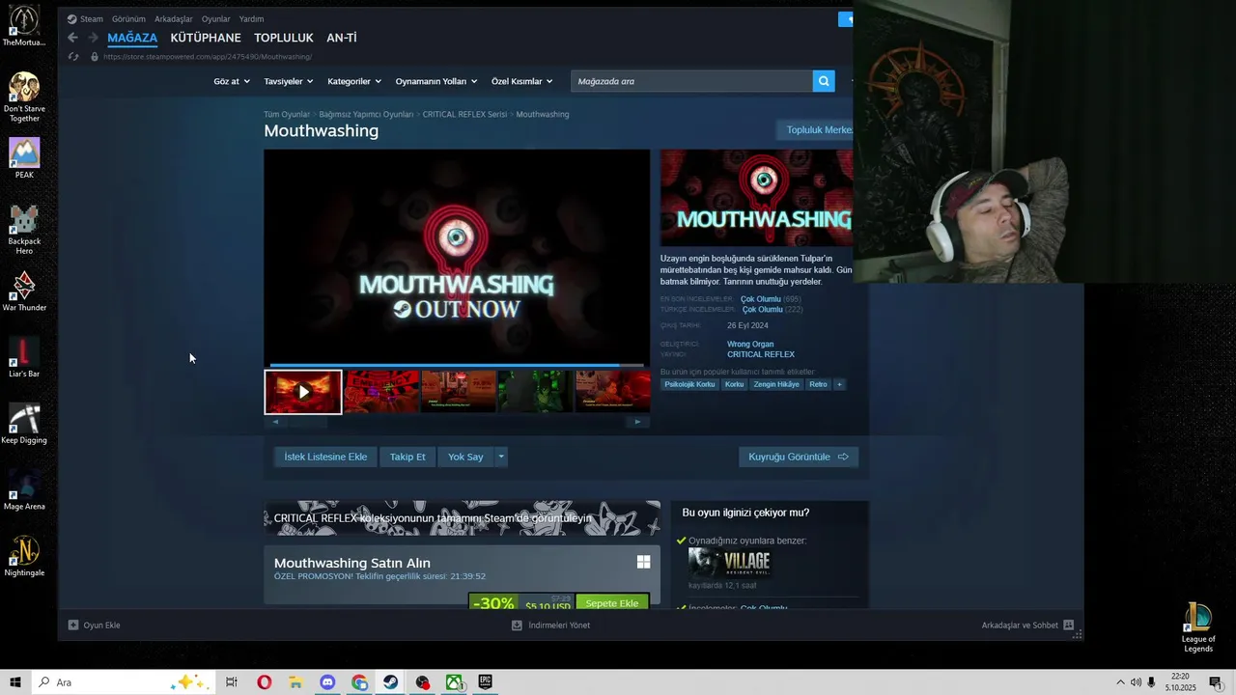The height and width of the screenshot is (695, 1236).
Task: Click the Yok Say button
Action: point(465,457)
